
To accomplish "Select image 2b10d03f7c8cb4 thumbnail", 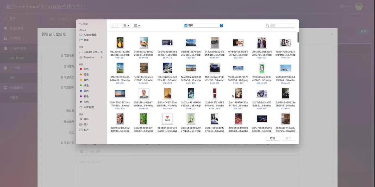I will click(285, 68).
